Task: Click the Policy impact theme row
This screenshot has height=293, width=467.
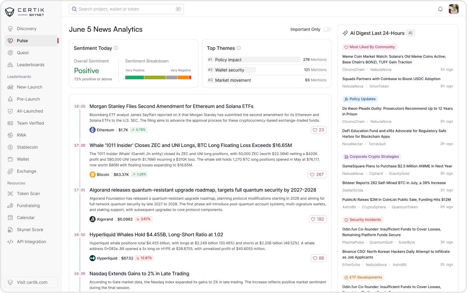Action: click(267, 60)
